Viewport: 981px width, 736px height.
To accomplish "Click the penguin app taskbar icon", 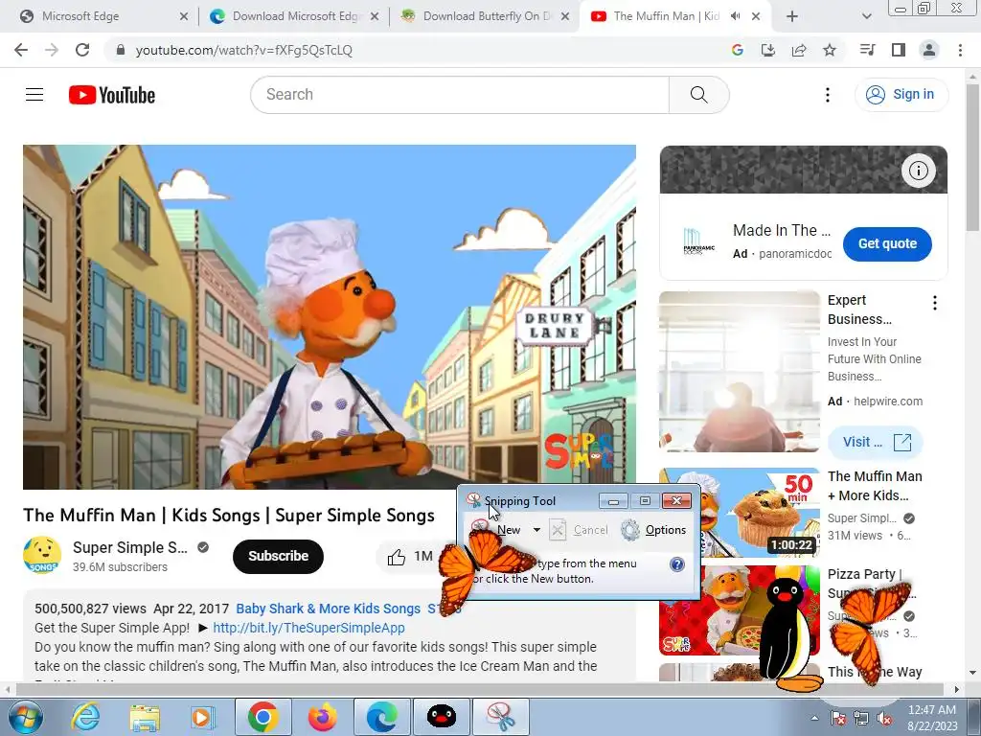I will click(441, 717).
